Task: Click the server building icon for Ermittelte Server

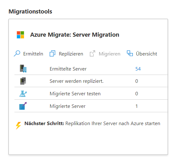Action: 23,69
